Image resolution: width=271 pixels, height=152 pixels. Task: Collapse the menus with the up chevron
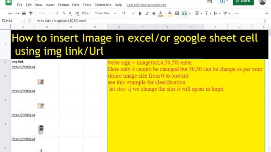pyautogui.click(x=266, y=14)
